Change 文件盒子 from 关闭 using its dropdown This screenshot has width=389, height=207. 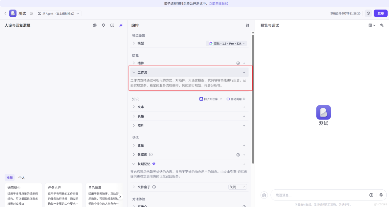coord(238,187)
